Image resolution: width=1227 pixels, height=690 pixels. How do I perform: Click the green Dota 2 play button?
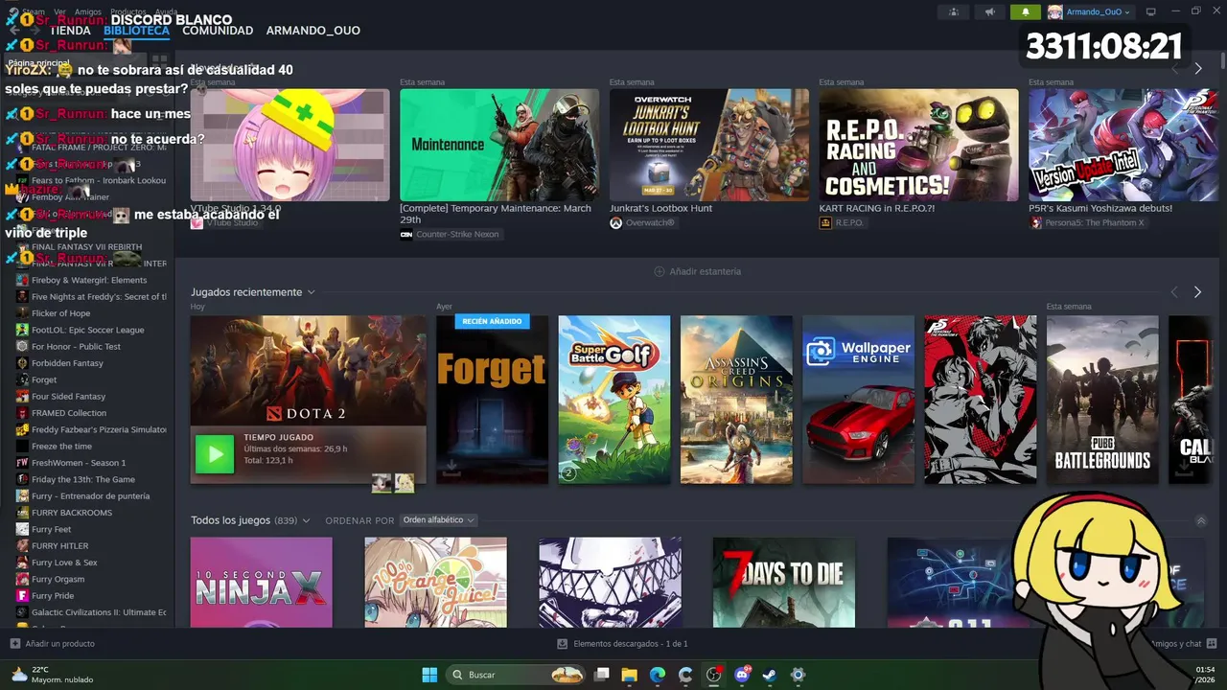pos(215,454)
